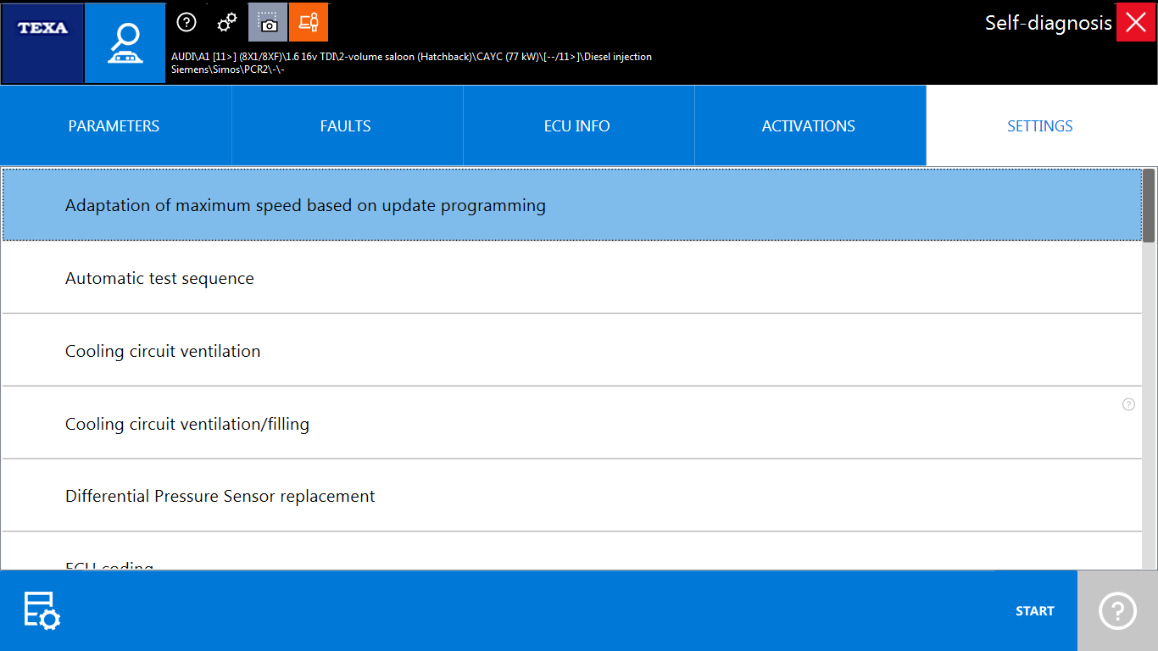Go to the ACTIVATIONS tab

[x=809, y=125]
